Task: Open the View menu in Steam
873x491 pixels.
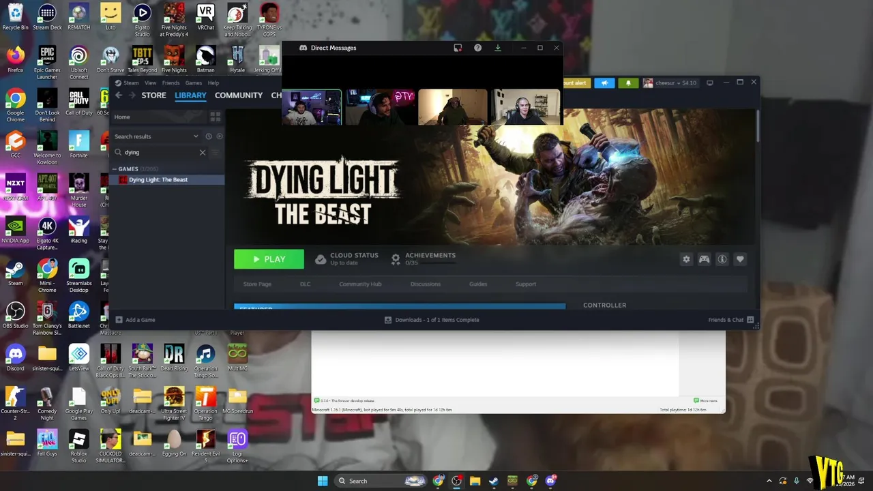Action: coord(150,83)
